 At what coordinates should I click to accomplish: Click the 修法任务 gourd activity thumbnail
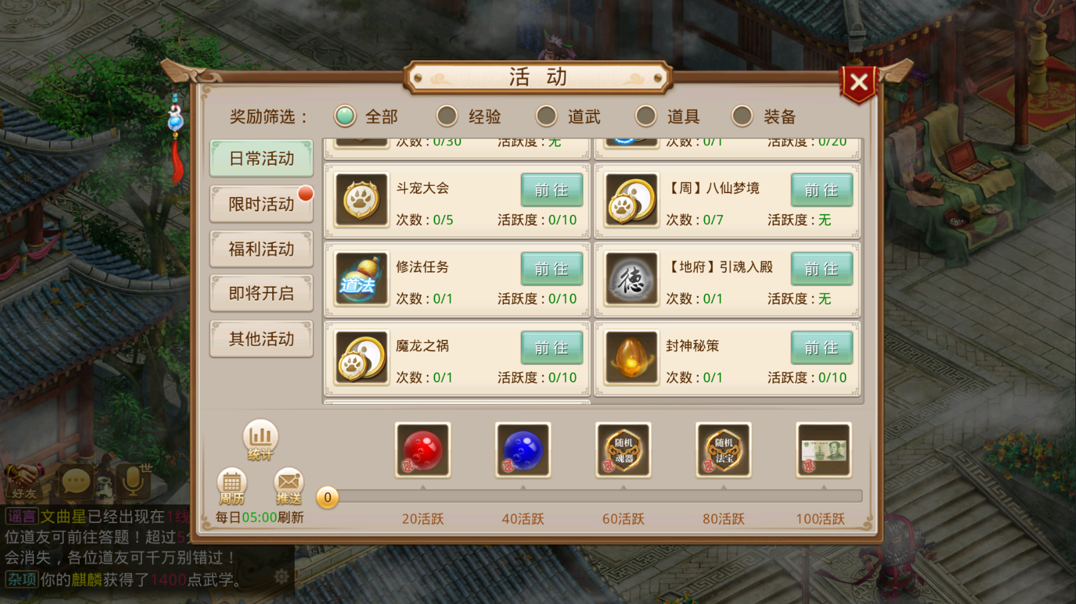361,279
